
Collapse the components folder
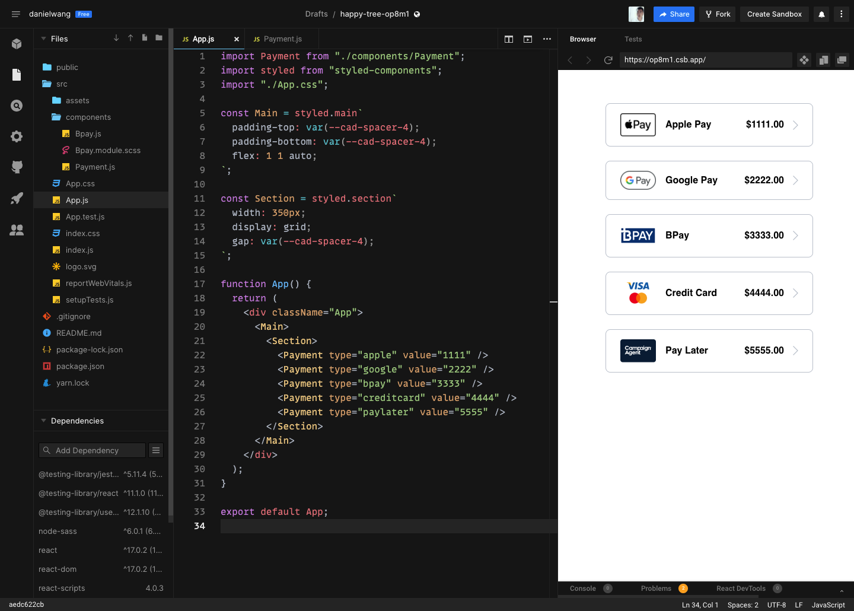point(101,117)
